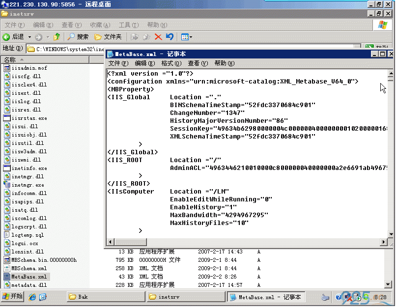Open Explorer Favorites (收藏) menu
Image resolution: width=397 pixels, height=308 pixels.
pos(100,25)
